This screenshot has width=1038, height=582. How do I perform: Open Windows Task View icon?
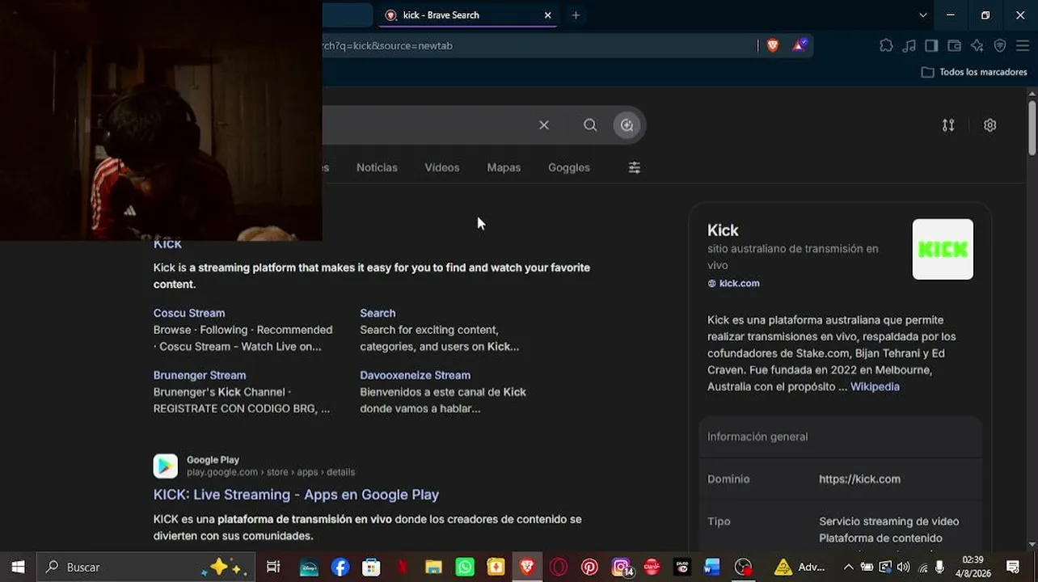273,567
